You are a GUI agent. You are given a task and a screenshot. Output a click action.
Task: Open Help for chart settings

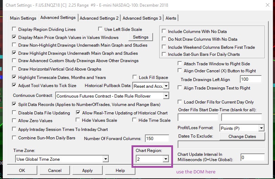(x=120, y=170)
